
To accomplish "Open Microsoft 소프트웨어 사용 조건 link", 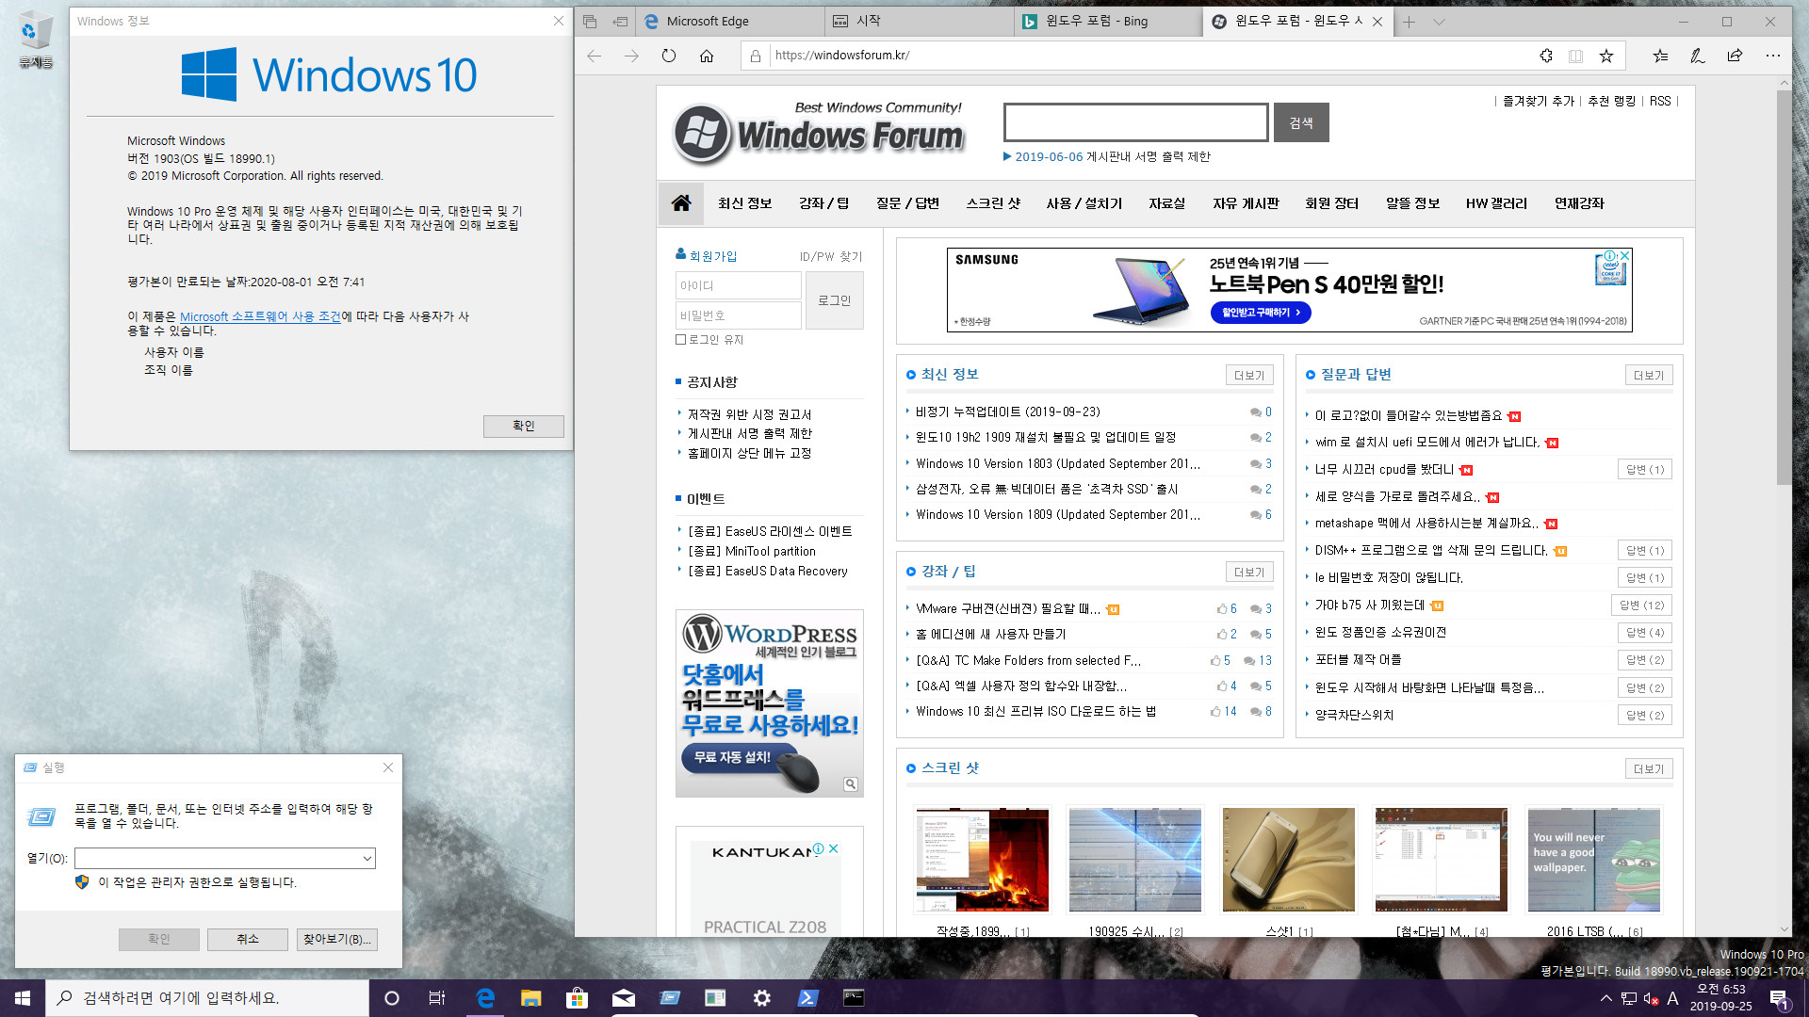I will [260, 317].
